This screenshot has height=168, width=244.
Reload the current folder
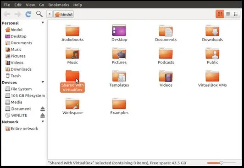28,14
